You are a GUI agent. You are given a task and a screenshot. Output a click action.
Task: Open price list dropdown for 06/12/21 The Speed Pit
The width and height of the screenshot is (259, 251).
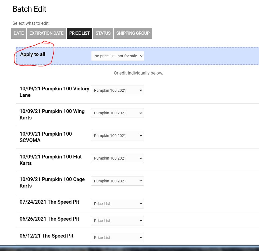pyautogui.click(x=118, y=238)
